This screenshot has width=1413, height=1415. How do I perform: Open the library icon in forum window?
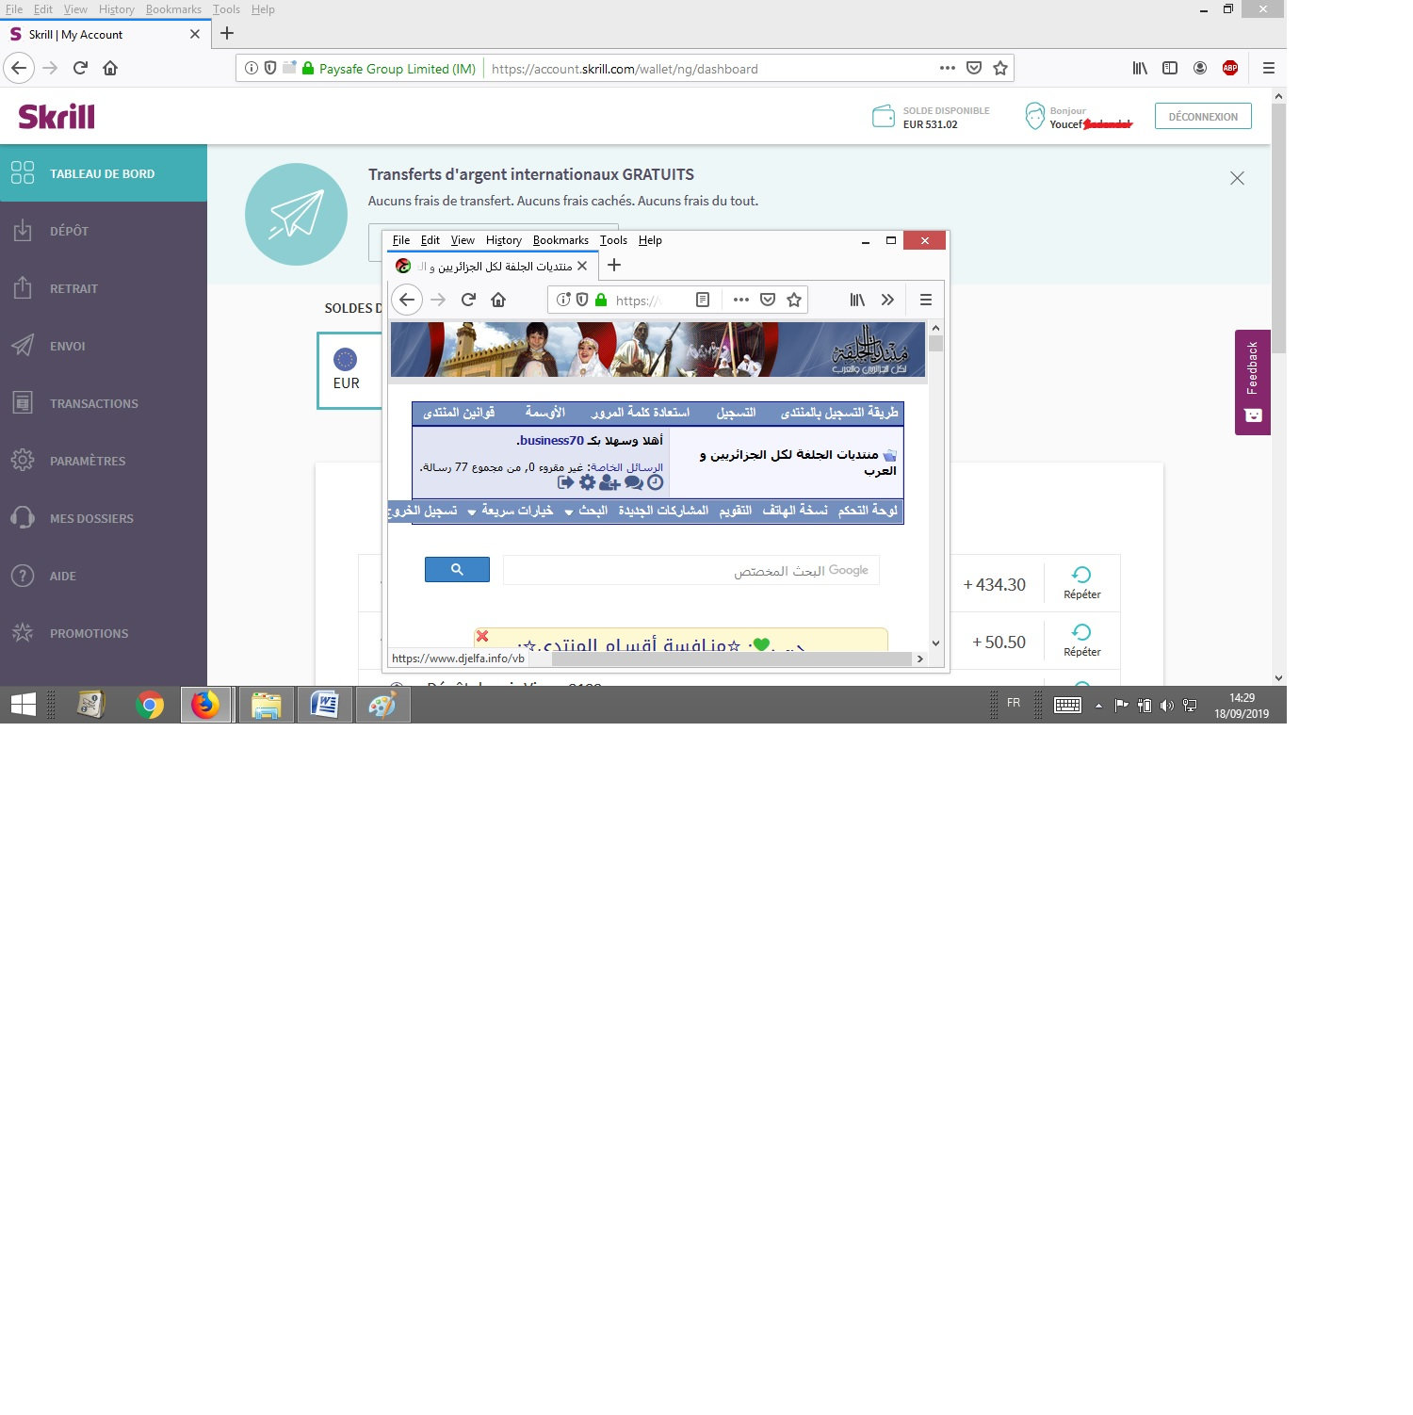point(857,300)
